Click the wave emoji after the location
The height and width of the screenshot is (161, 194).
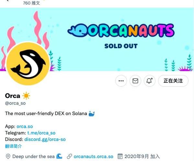coord(59,156)
